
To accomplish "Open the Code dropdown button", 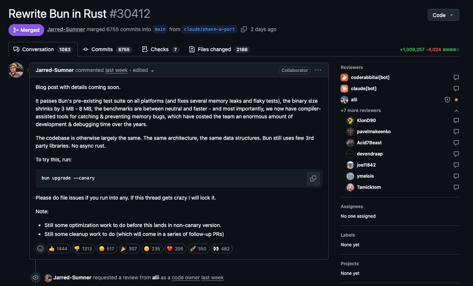I will coord(443,15).
